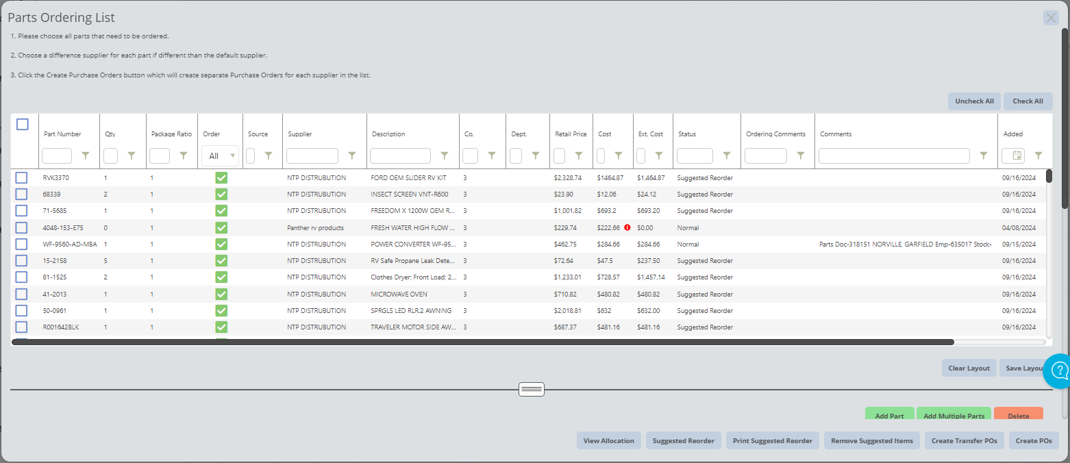This screenshot has width=1070, height=463.
Task: Open the filter icon for Package Ratio column
Action: pyautogui.click(x=184, y=156)
